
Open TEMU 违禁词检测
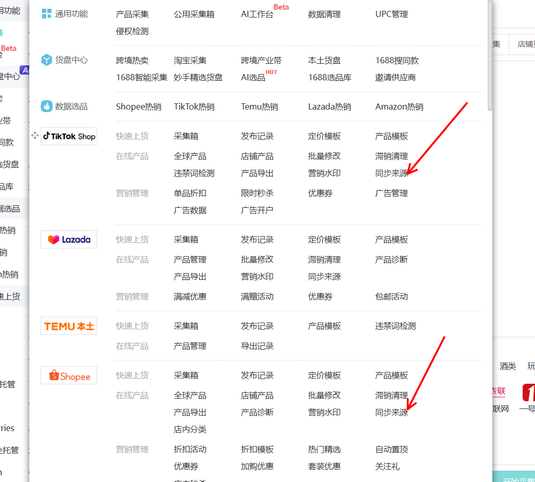pos(396,326)
